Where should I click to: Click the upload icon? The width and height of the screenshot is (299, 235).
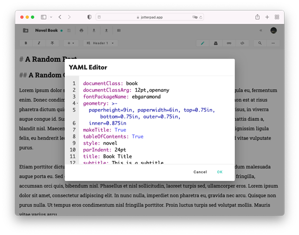(107, 30)
